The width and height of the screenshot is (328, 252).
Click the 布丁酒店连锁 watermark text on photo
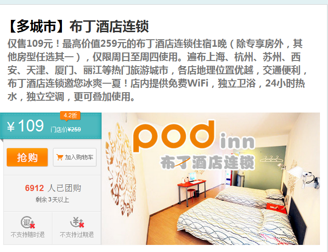click(207, 162)
